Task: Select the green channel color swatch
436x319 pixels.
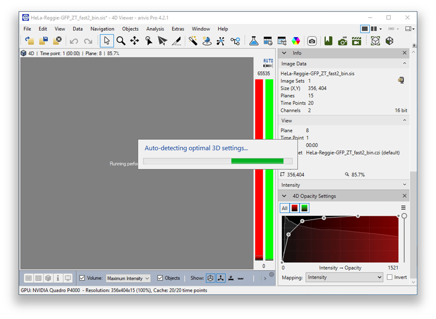Action: pyautogui.click(x=305, y=208)
